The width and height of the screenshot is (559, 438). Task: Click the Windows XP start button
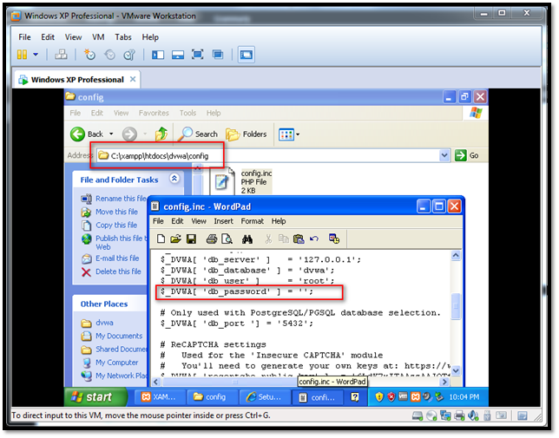(x=90, y=397)
